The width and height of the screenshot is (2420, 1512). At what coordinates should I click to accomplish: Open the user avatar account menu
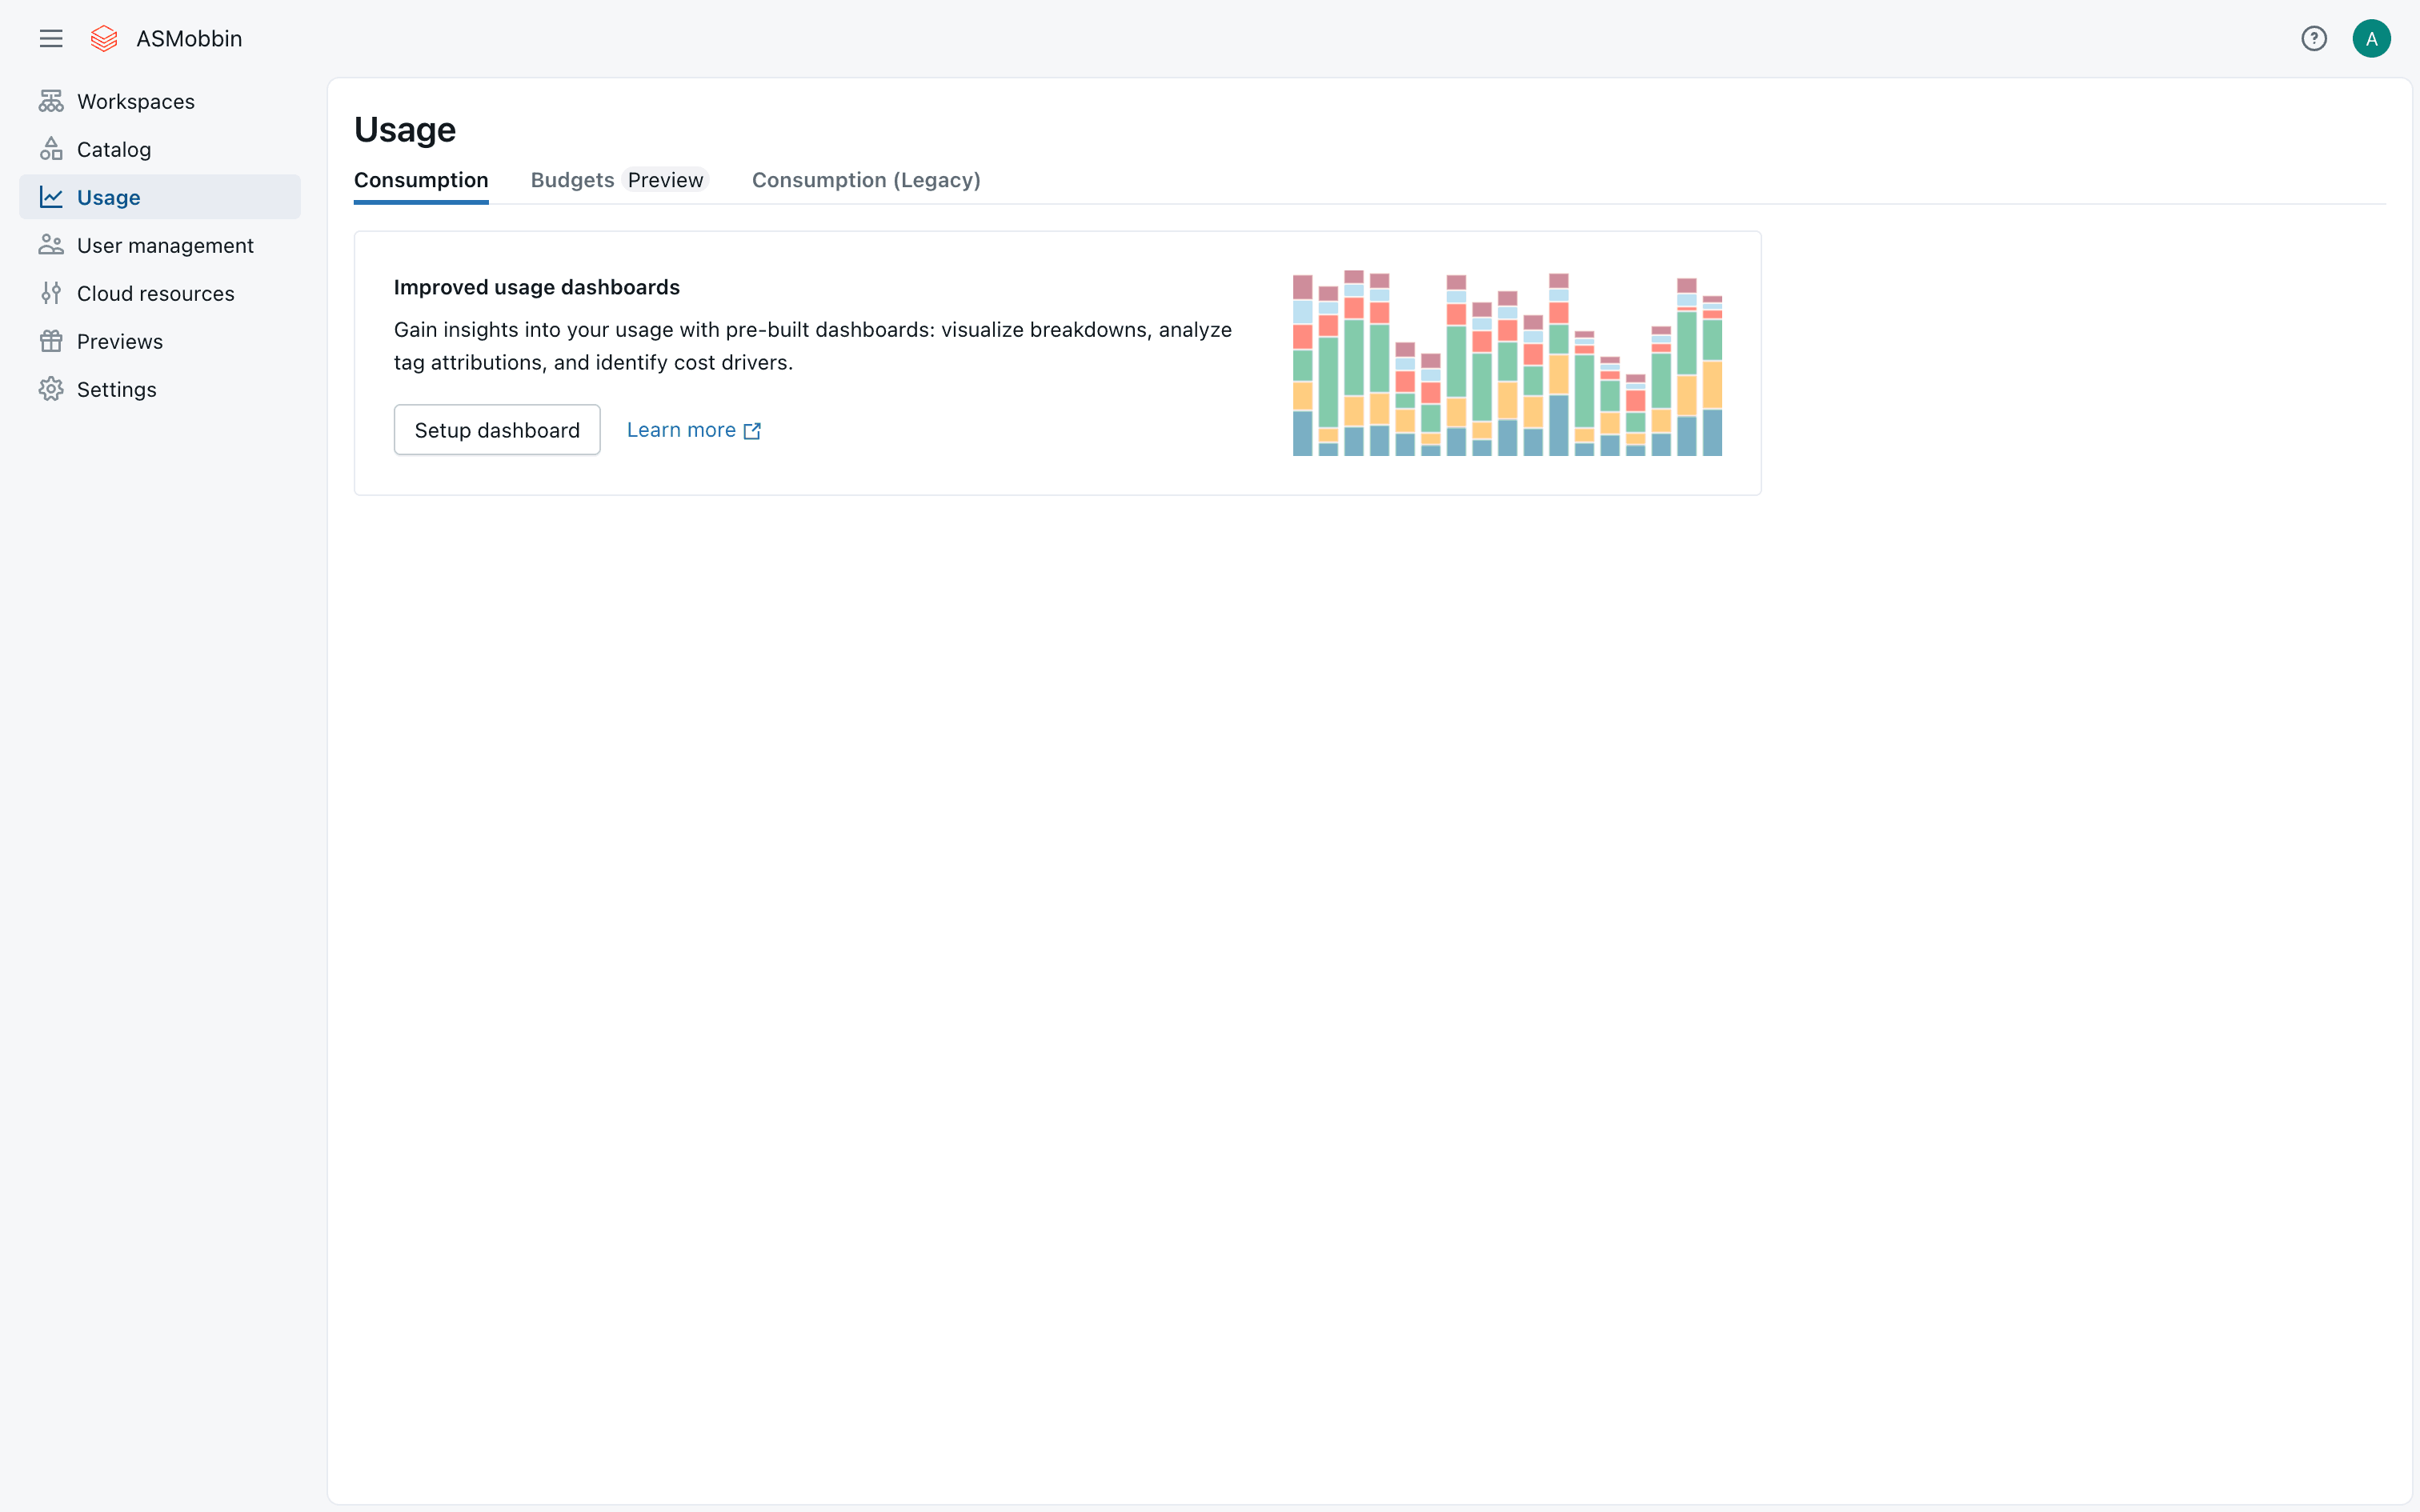[2371, 38]
